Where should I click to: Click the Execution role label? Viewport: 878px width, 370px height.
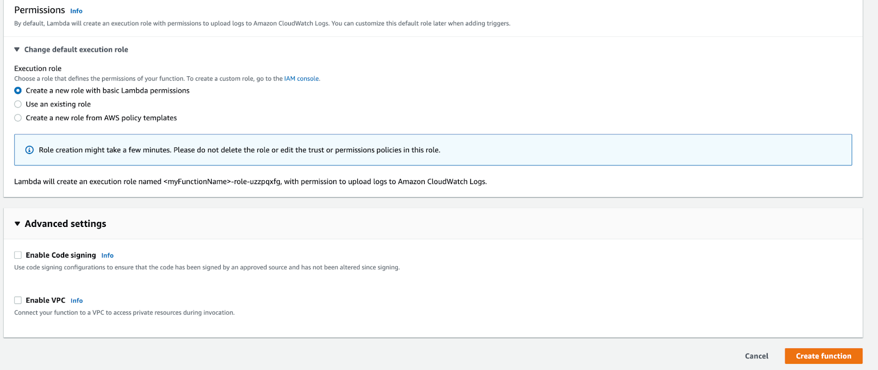coord(38,69)
